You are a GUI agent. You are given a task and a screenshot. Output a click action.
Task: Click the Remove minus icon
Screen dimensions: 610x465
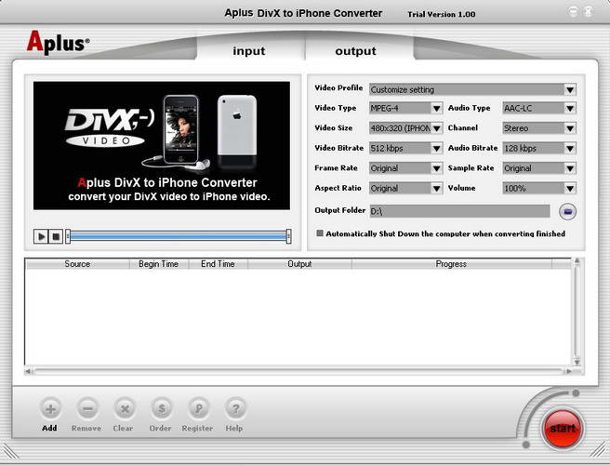click(x=87, y=408)
